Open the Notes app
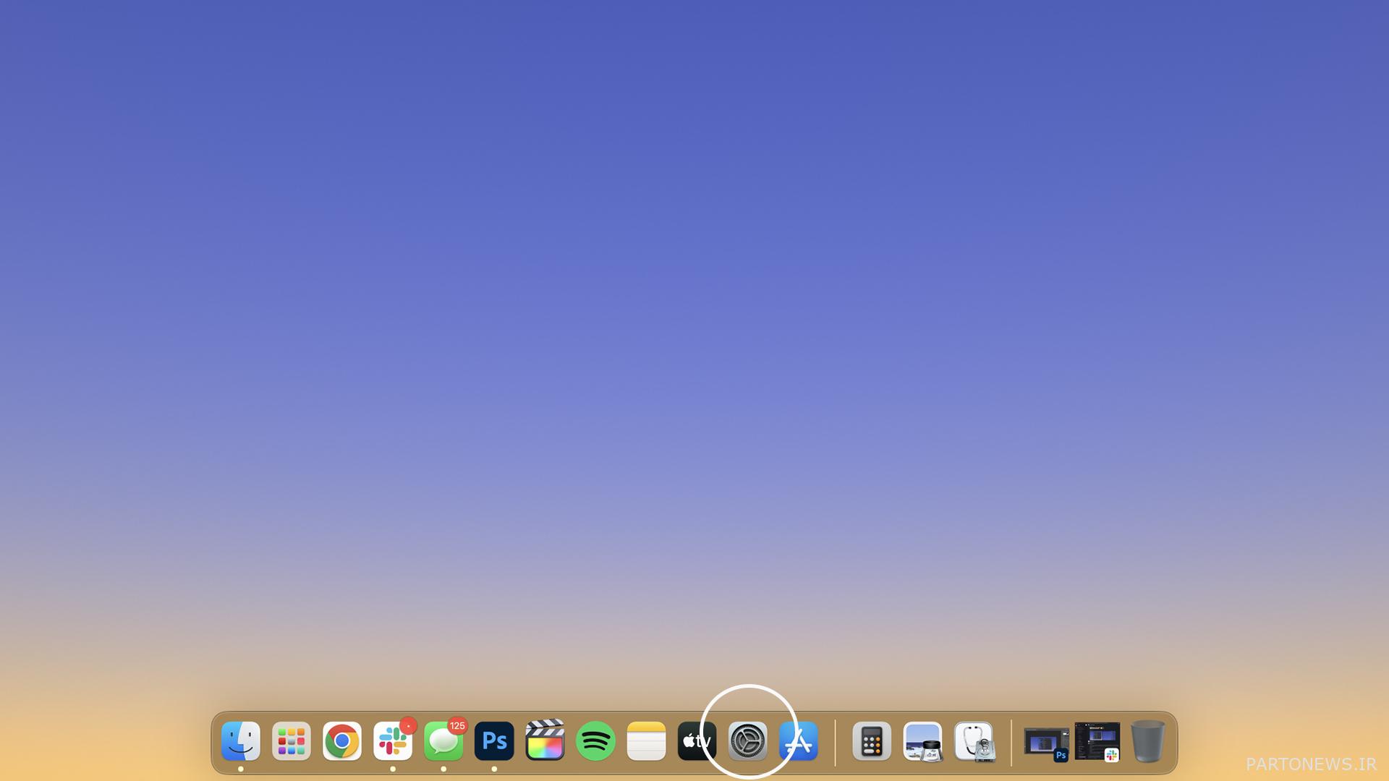The height and width of the screenshot is (781, 1389). click(x=646, y=741)
